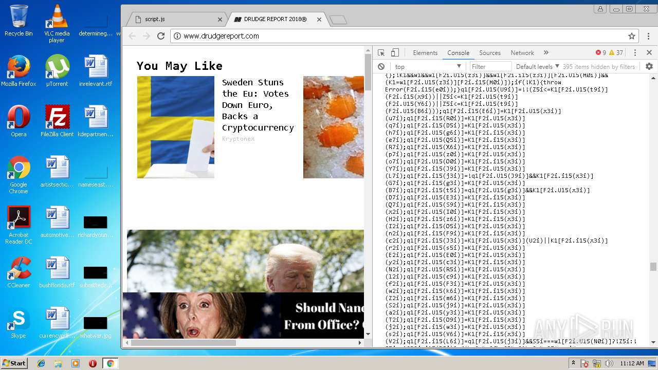This screenshot has height=370, width=658.
Task: Open a new browser tab
Action: (x=338, y=20)
